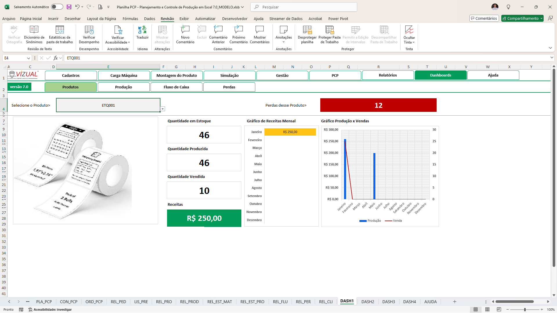557x313 pixels.
Task: Open Estatísticas da pasta de trabalho
Action: [59, 30]
